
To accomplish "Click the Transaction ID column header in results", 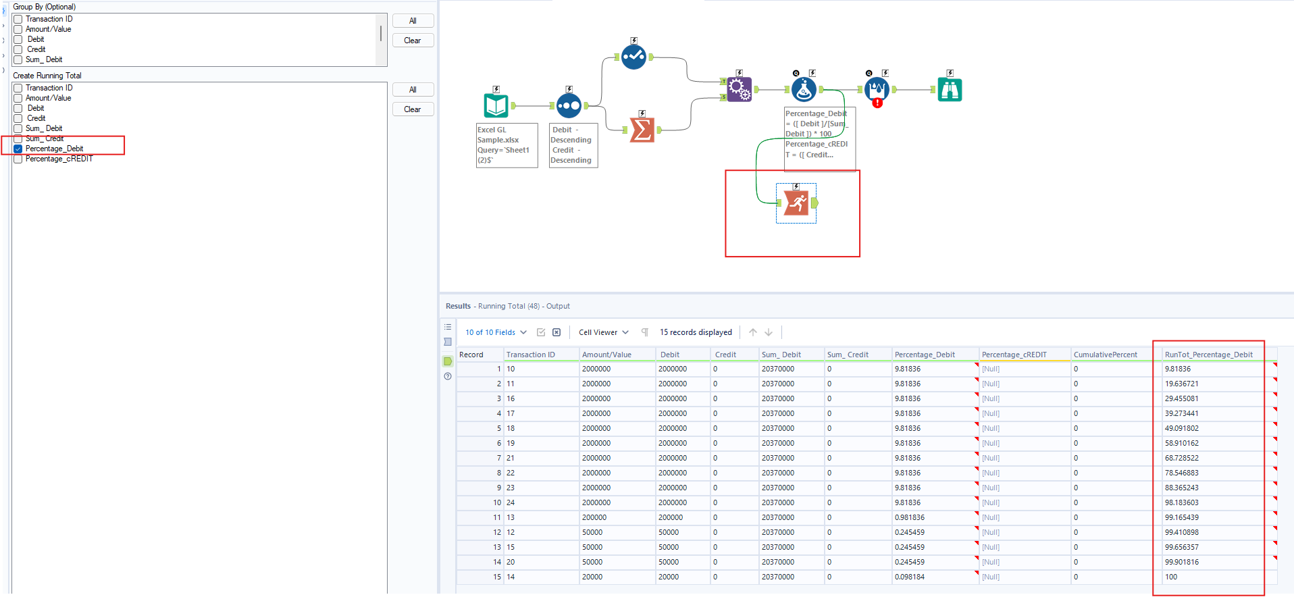I will coord(542,355).
